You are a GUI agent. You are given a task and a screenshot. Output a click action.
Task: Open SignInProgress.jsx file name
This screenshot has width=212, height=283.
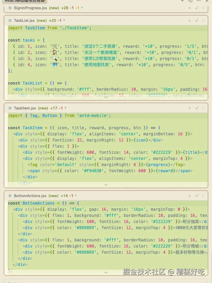tap(30, 8)
